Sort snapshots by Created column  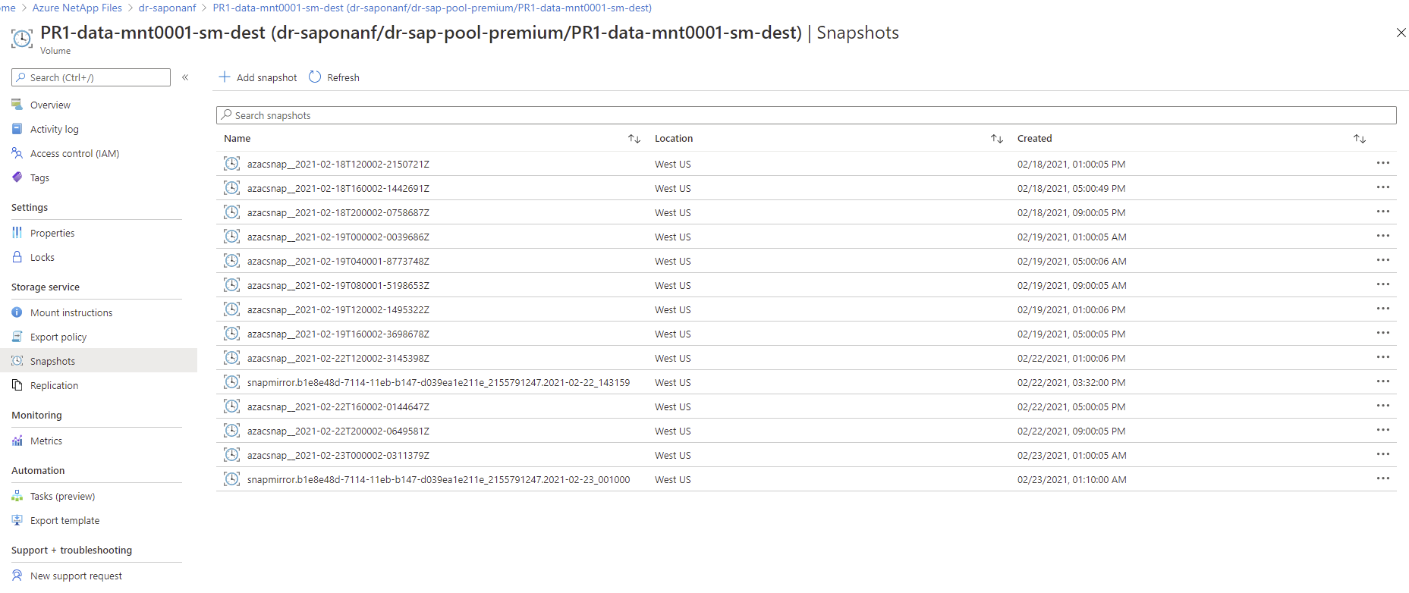pos(1360,139)
